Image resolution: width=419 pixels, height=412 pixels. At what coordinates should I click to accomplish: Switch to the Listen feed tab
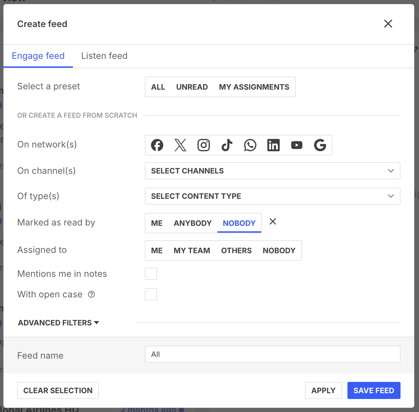(104, 56)
